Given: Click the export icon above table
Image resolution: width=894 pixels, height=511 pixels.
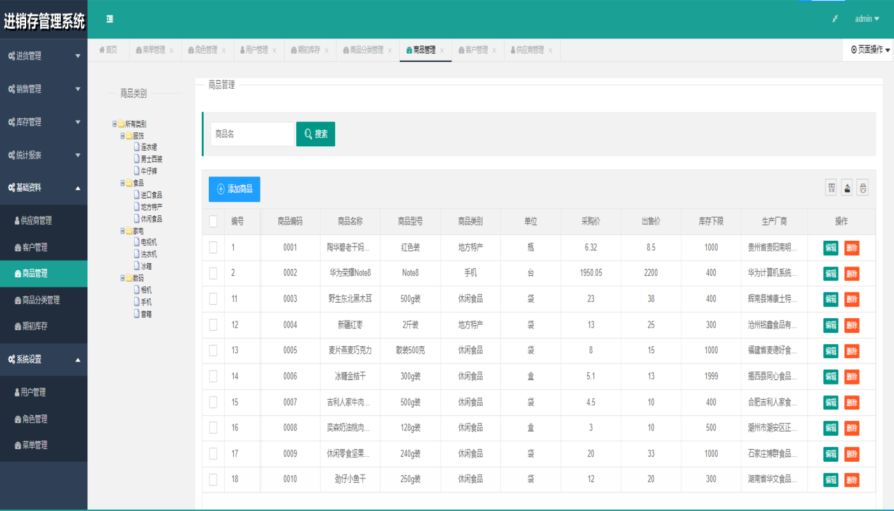Looking at the screenshot, I should tap(847, 188).
